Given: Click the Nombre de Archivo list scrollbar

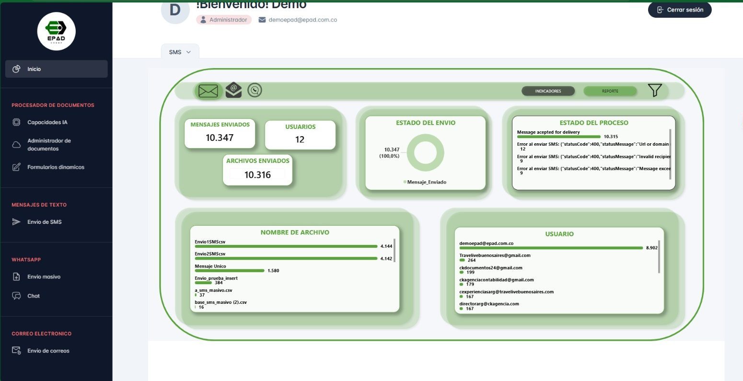Looking at the screenshot, I should (395, 250).
